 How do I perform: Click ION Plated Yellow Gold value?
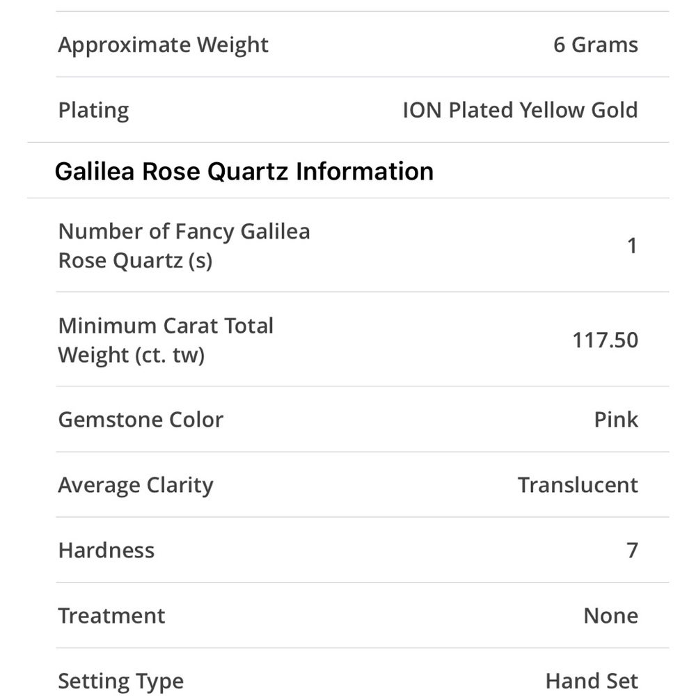(520, 110)
